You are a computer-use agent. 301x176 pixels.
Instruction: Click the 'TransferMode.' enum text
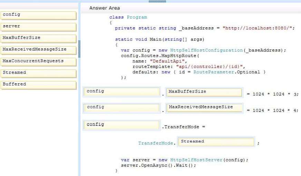click(157, 143)
